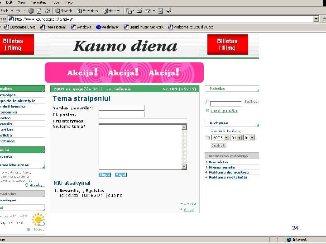Open the Favorites menu
Image resolution: width=326 pixels, height=244 pixels.
pyautogui.click(x=38, y=2)
